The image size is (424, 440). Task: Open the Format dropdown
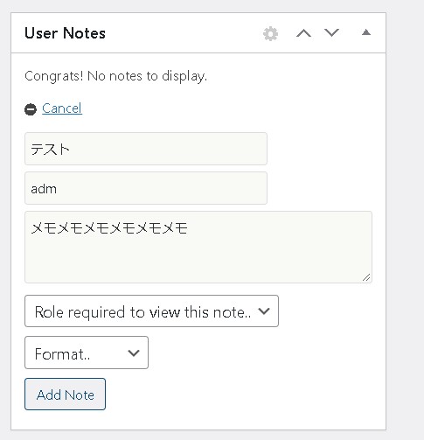pyautogui.click(x=87, y=353)
